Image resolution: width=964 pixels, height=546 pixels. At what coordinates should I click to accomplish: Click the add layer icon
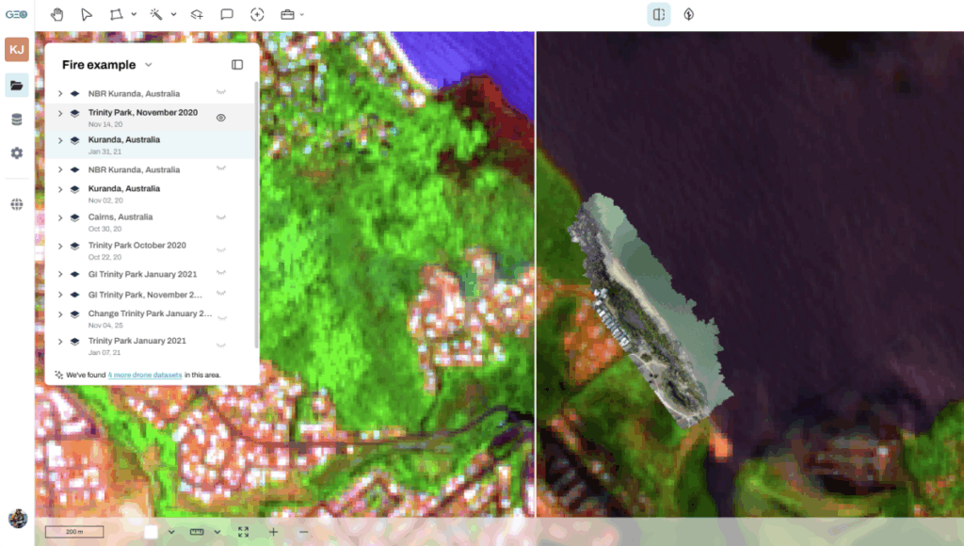coord(197,14)
